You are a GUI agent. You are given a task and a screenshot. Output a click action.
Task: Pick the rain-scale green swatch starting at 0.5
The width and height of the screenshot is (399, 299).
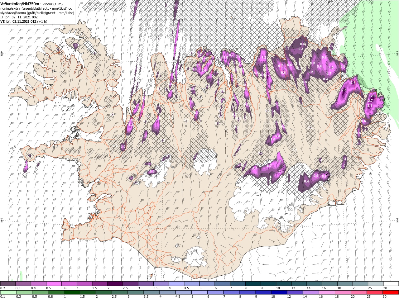pos(40,292)
